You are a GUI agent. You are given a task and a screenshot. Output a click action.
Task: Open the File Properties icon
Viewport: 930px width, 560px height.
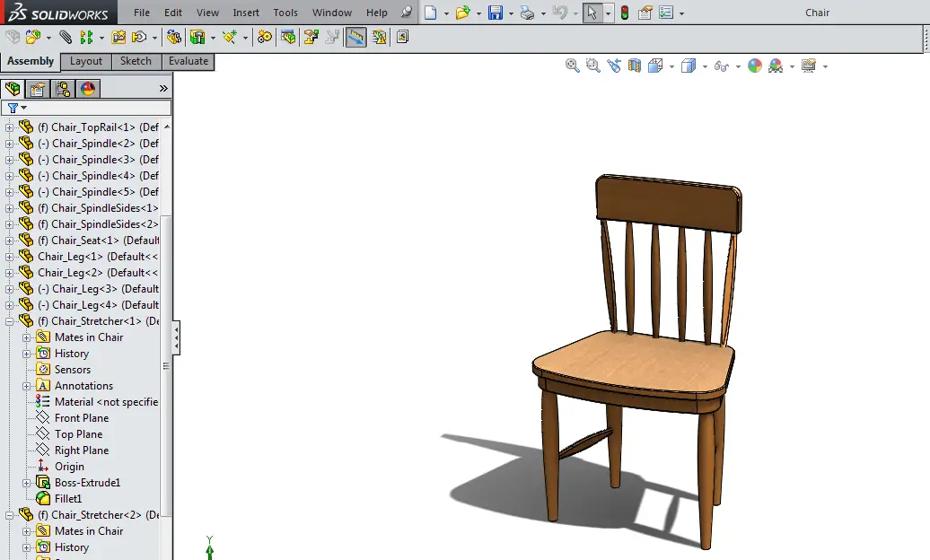tap(645, 13)
